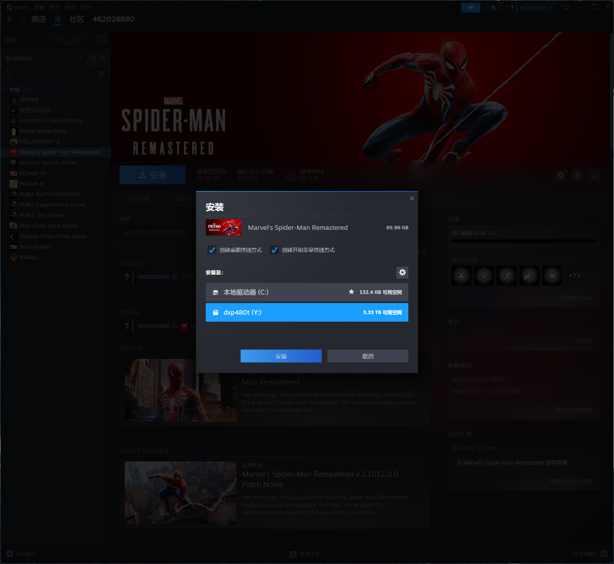Click the Spider-Man thumbnail in the install dialog
Image resolution: width=614 pixels, height=564 pixels.
(224, 227)
